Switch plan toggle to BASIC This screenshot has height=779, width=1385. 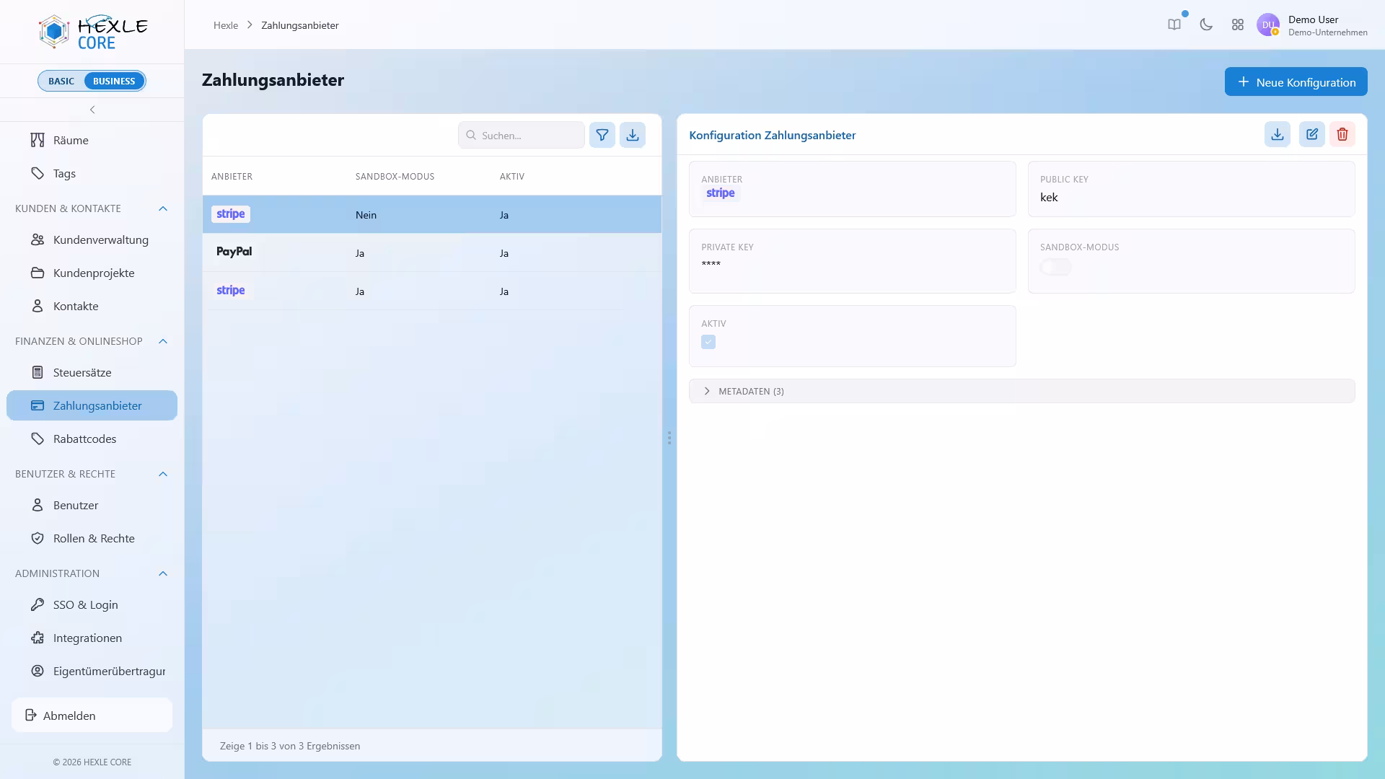(x=61, y=81)
